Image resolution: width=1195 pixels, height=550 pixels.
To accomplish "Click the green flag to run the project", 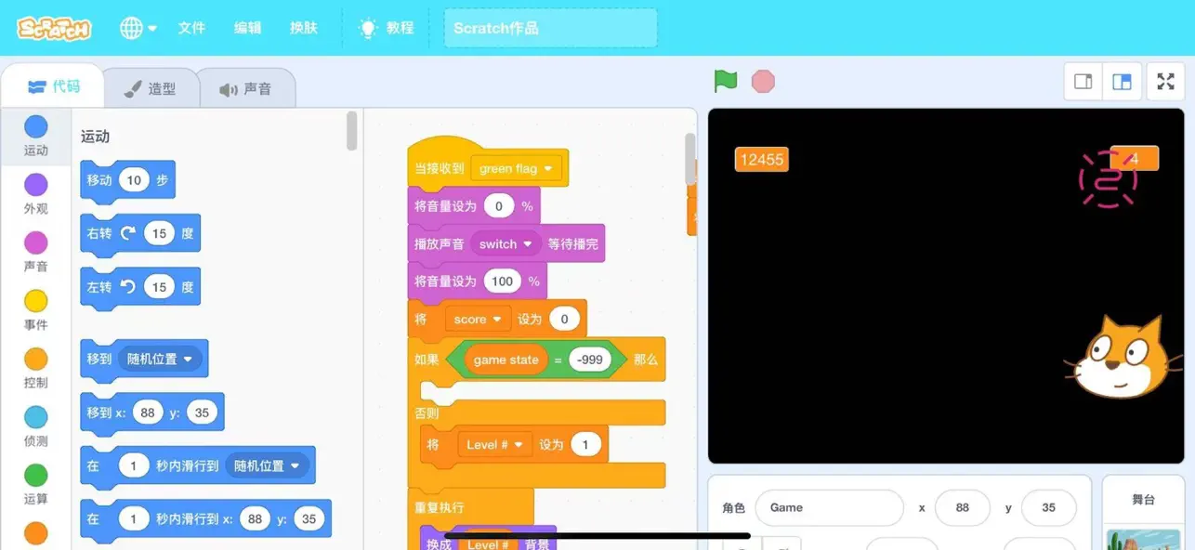I will click(726, 81).
